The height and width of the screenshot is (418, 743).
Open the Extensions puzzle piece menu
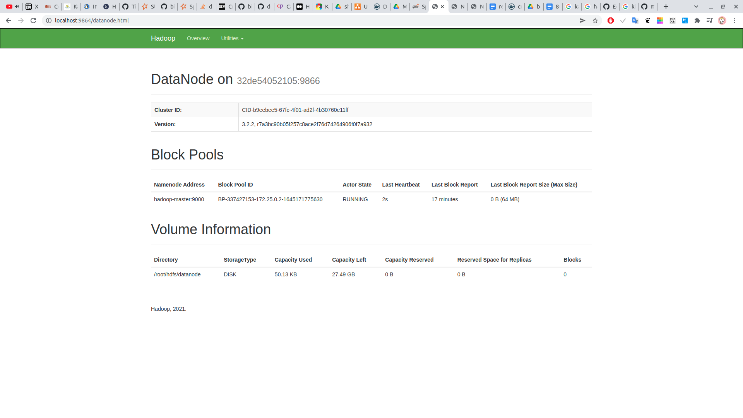[x=697, y=21]
